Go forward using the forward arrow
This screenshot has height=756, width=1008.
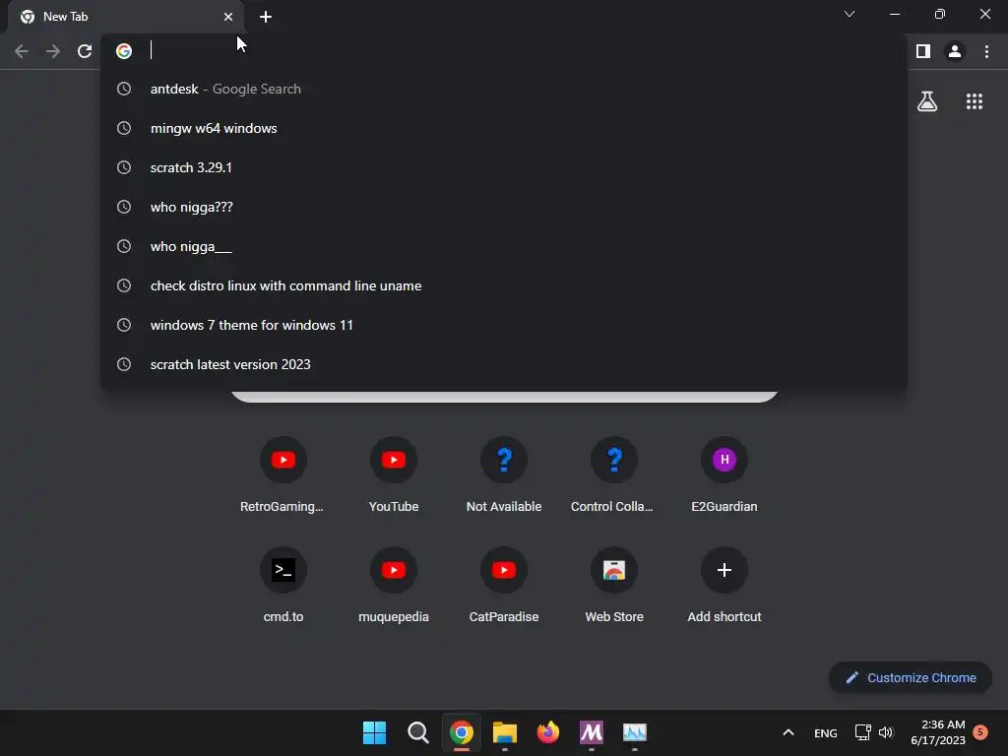[x=53, y=51]
